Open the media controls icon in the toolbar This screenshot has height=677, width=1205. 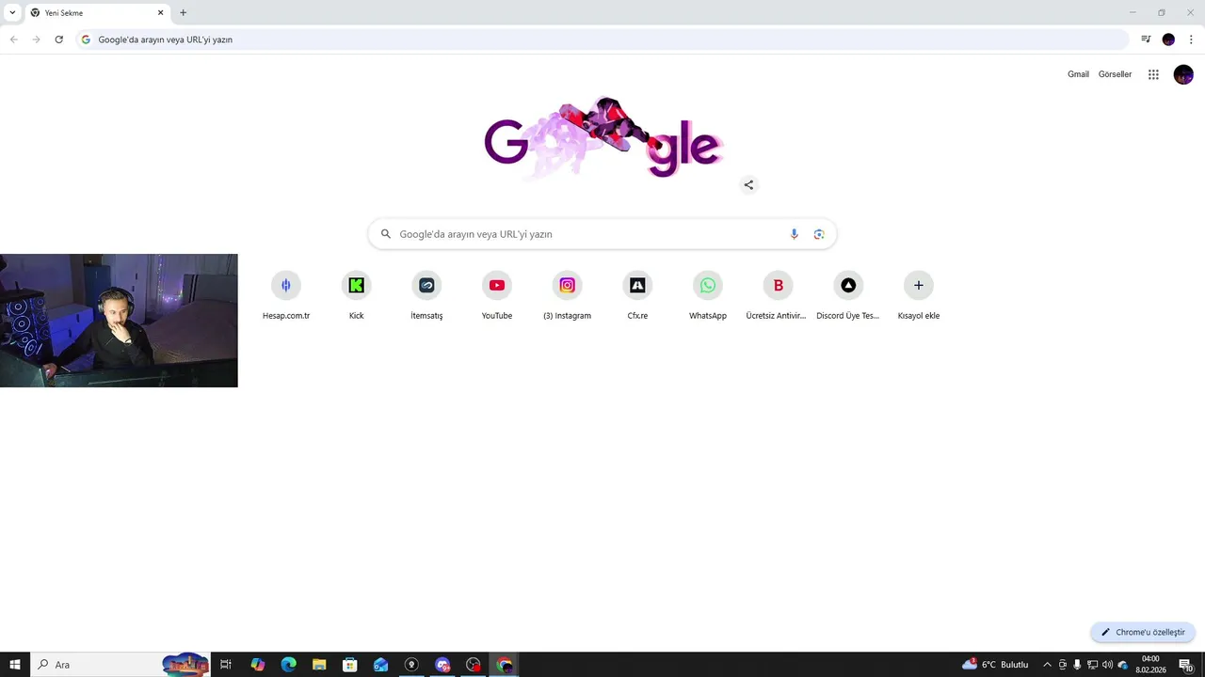[1146, 39]
